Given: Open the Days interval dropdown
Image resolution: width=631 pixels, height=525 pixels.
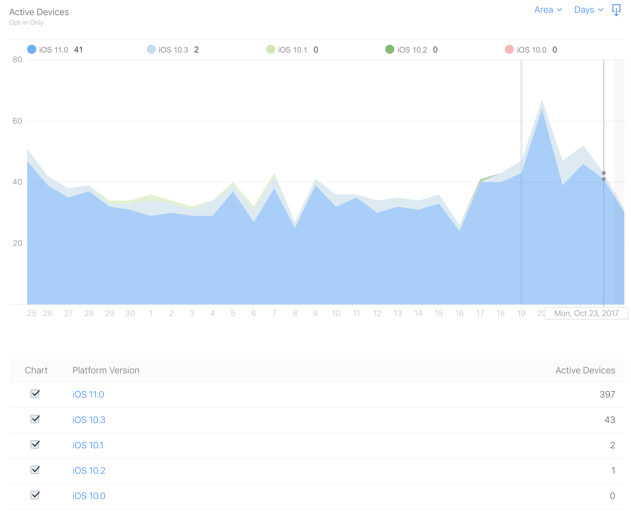Looking at the screenshot, I should click(588, 10).
